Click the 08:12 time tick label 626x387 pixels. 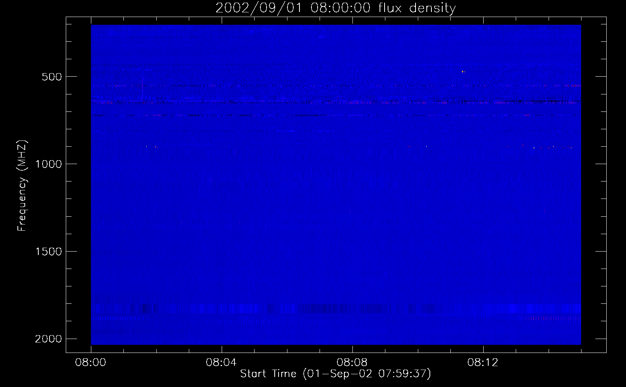[x=483, y=363]
